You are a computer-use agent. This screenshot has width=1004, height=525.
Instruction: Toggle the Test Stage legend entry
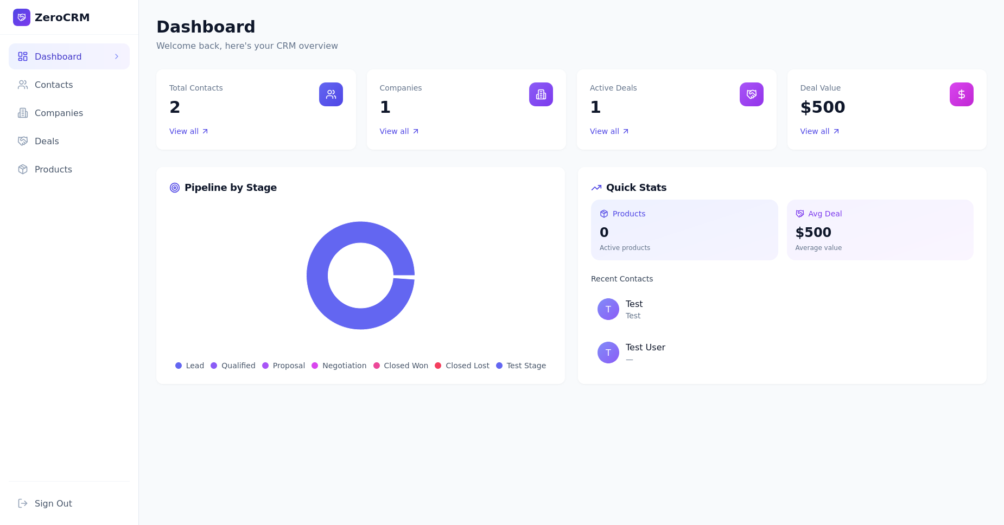pyautogui.click(x=521, y=366)
